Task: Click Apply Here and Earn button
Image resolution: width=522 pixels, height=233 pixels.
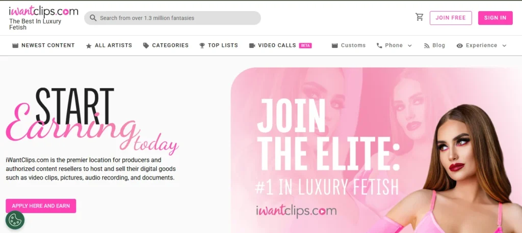Action: click(41, 206)
